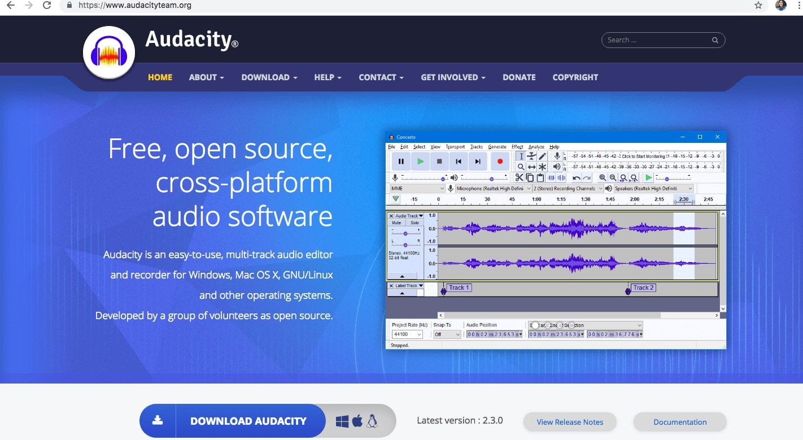The width and height of the screenshot is (803, 440).
Task: Click the Pause button in Audacity
Action: [x=401, y=162]
